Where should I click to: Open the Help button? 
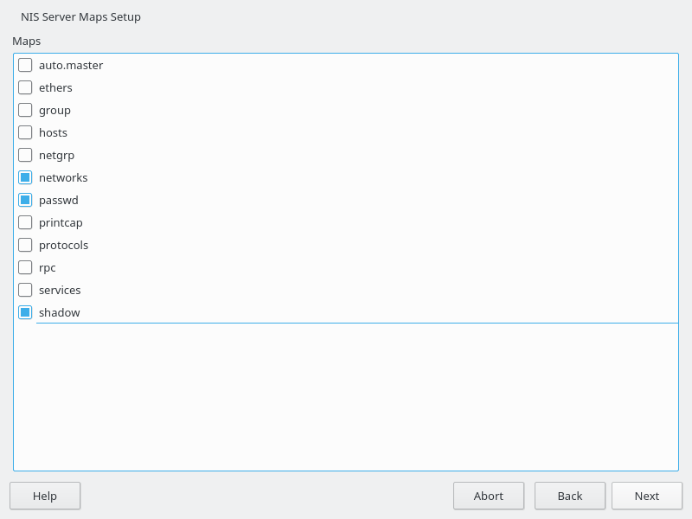[x=45, y=496]
